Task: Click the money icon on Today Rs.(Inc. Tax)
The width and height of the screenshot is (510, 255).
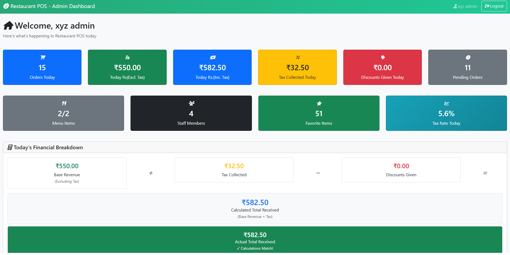Action: pos(212,57)
